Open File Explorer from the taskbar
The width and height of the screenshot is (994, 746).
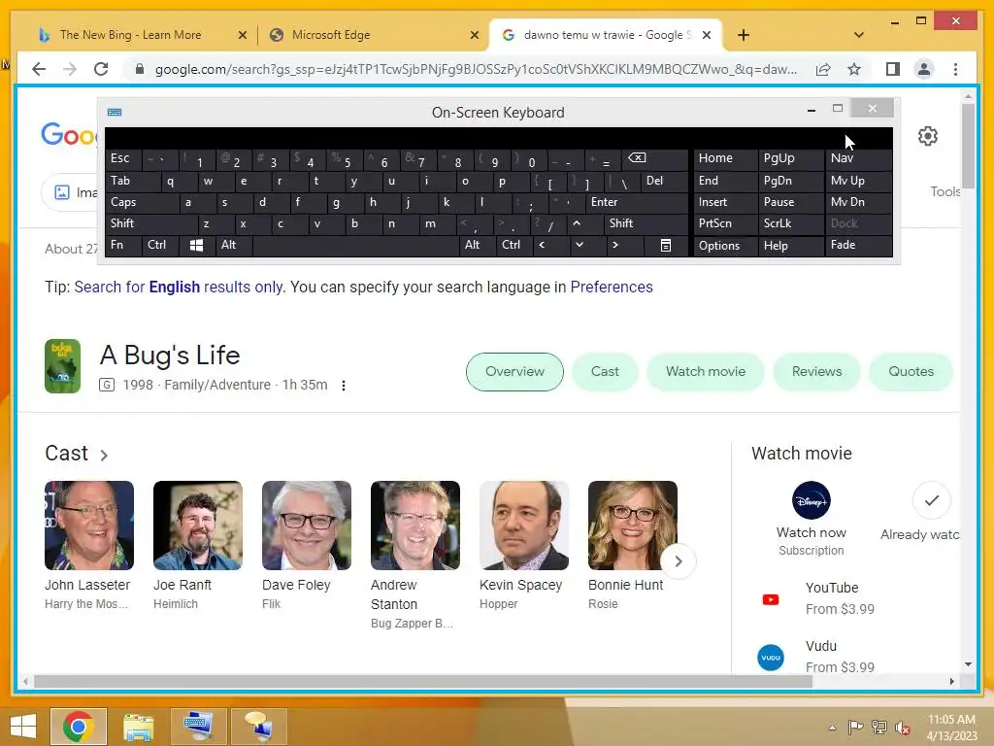(138, 727)
